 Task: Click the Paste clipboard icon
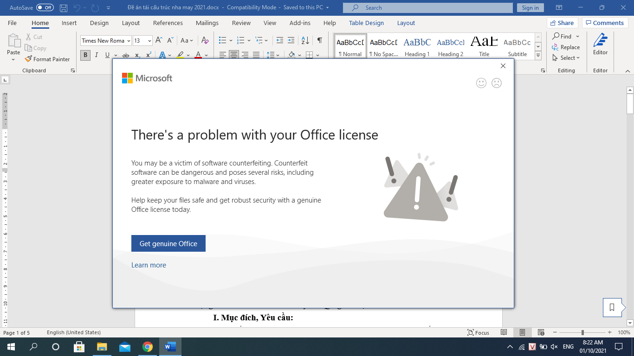click(x=13, y=41)
